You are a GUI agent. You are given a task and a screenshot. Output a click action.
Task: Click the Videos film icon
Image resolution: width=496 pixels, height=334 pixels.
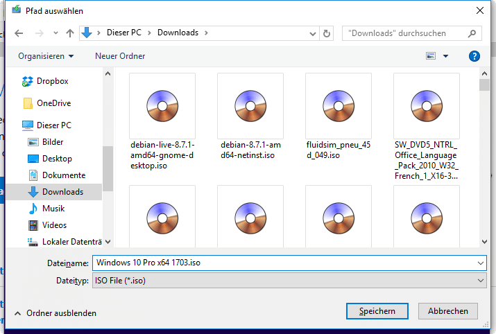[33, 225]
